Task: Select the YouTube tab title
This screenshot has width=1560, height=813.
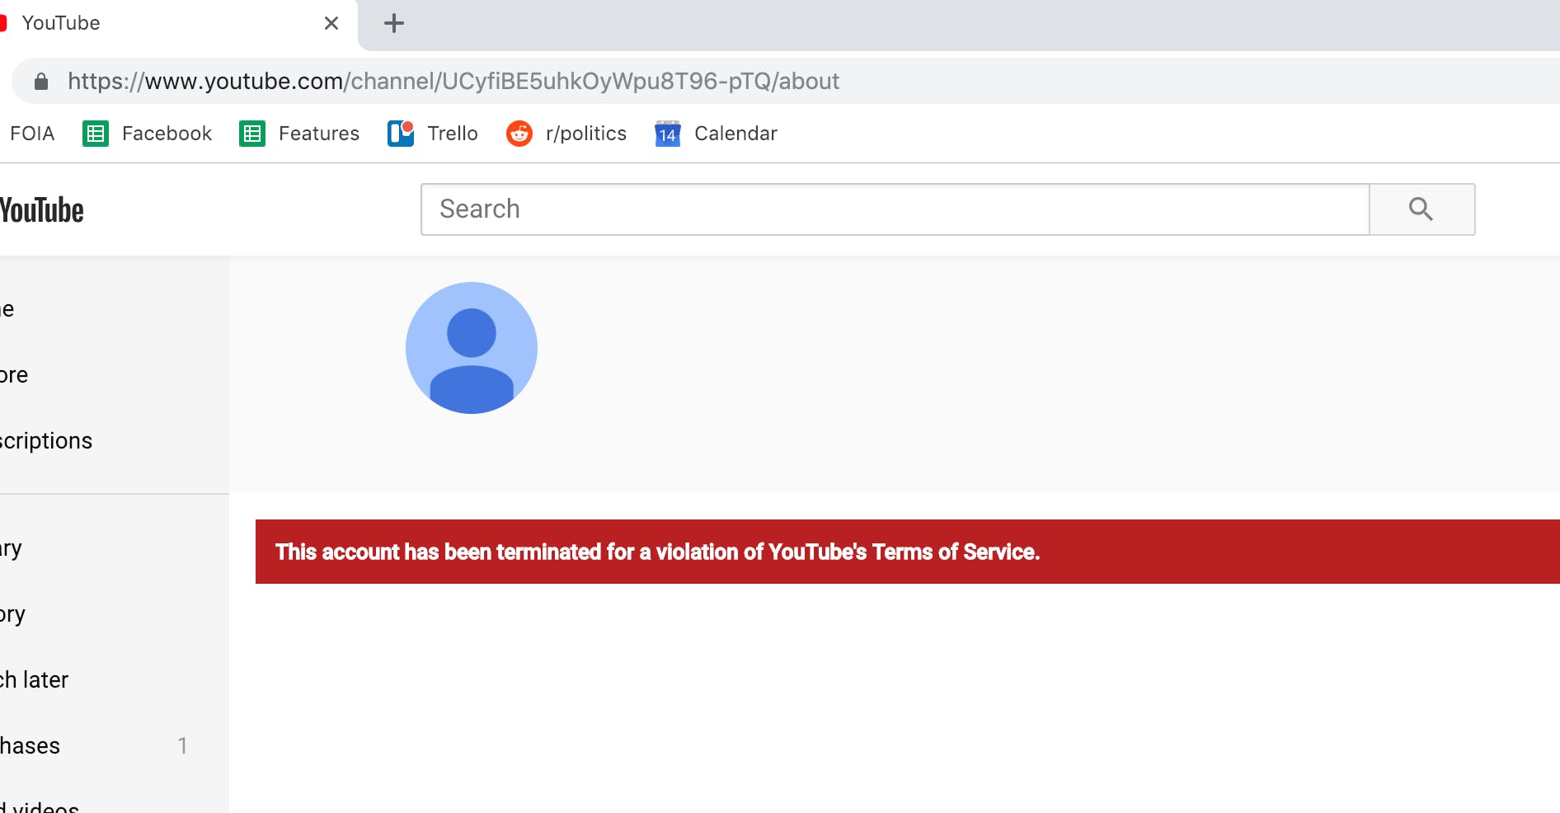Action: (61, 23)
